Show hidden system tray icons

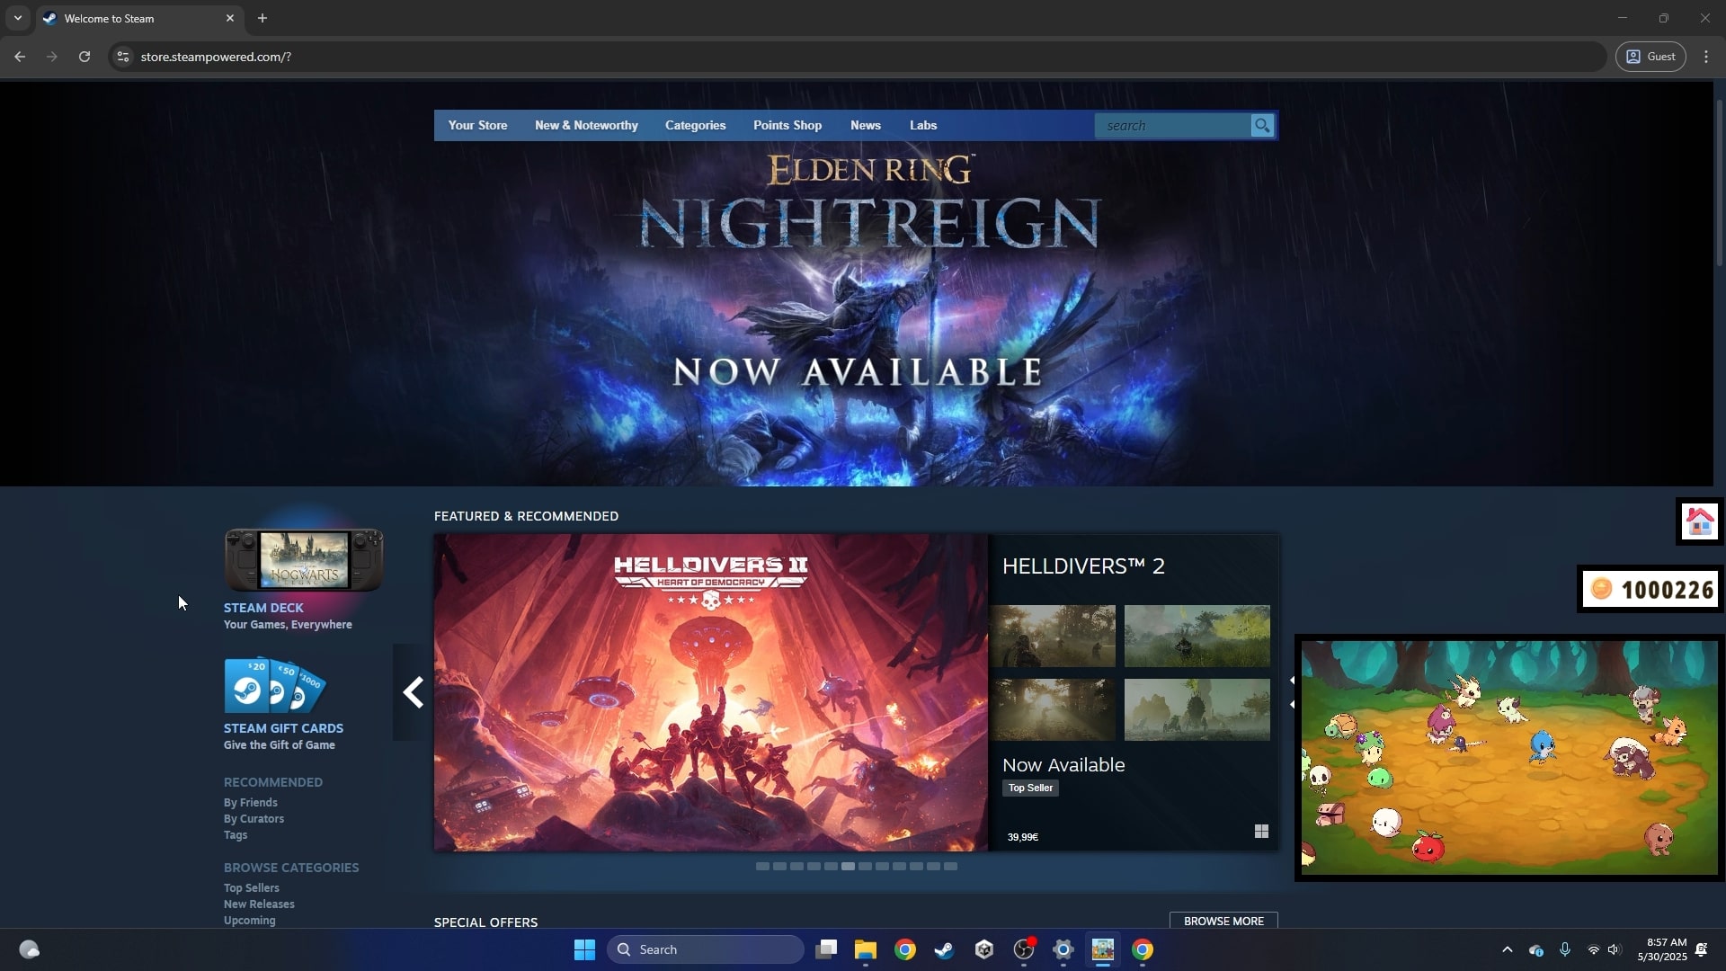(1508, 949)
